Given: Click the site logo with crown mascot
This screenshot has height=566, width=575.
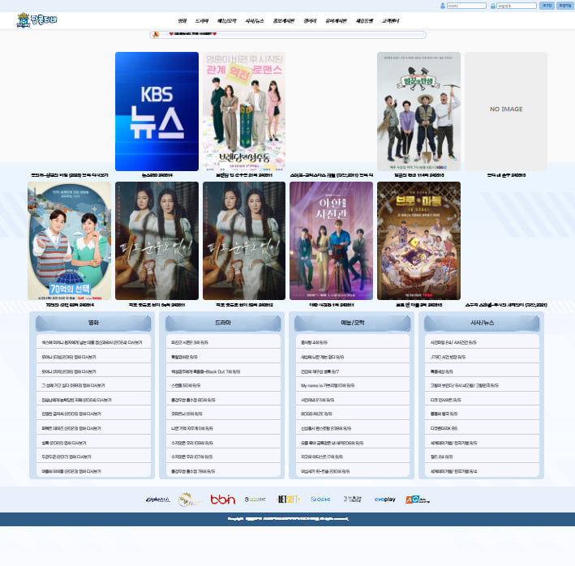Looking at the screenshot, I should [37, 19].
